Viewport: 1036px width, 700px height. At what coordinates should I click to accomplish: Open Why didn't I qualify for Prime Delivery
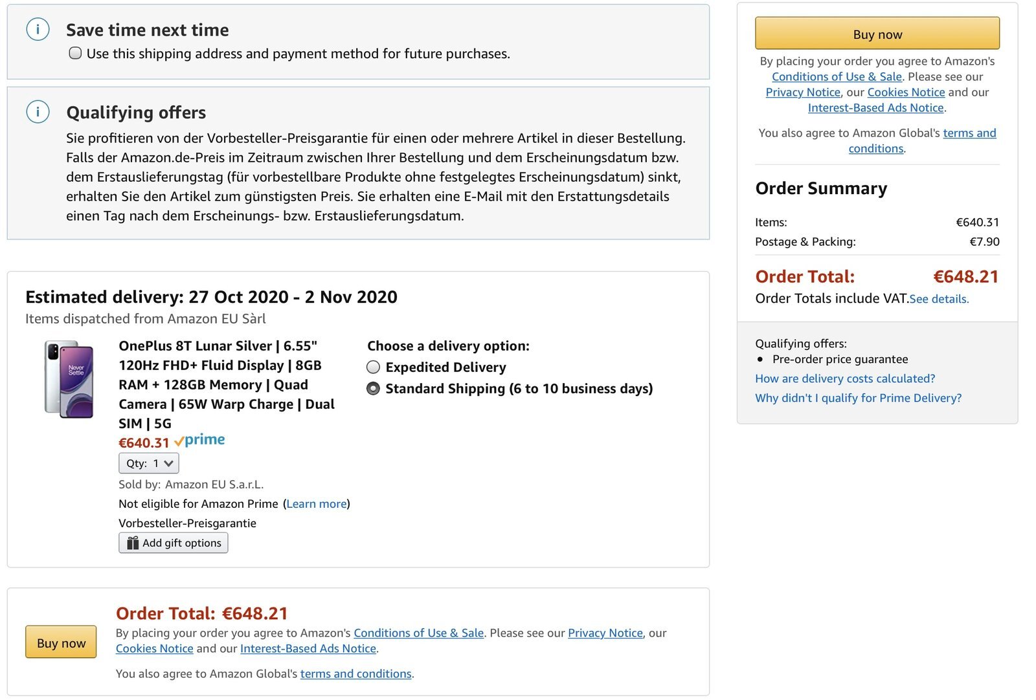point(858,398)
